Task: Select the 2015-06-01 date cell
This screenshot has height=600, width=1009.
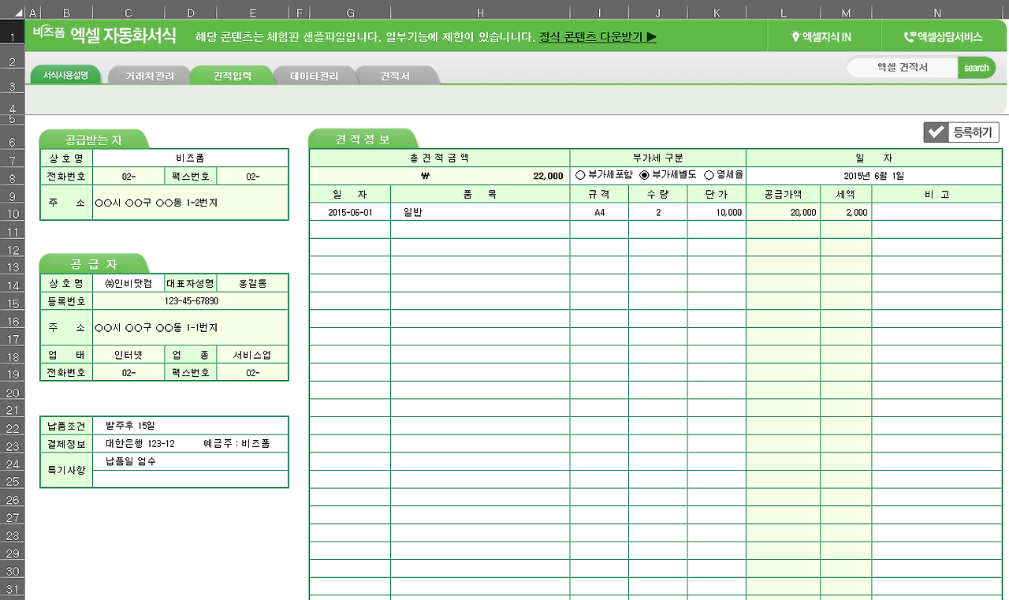Action: pos(350,212)
